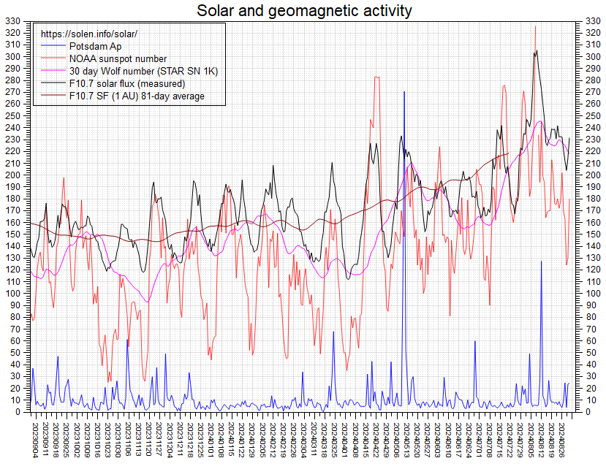This screenshot has height=469, width=606.
Task: Click the 20231030 date label on the x-axis
Action: tap(117, 441)
